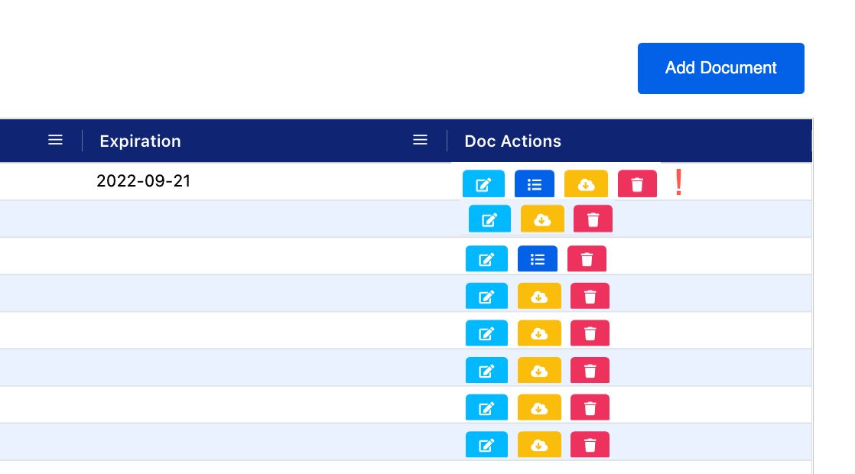Click the red exclamation warning icon
The width and height of the screenshot is (855, 474).
point(678,184)
